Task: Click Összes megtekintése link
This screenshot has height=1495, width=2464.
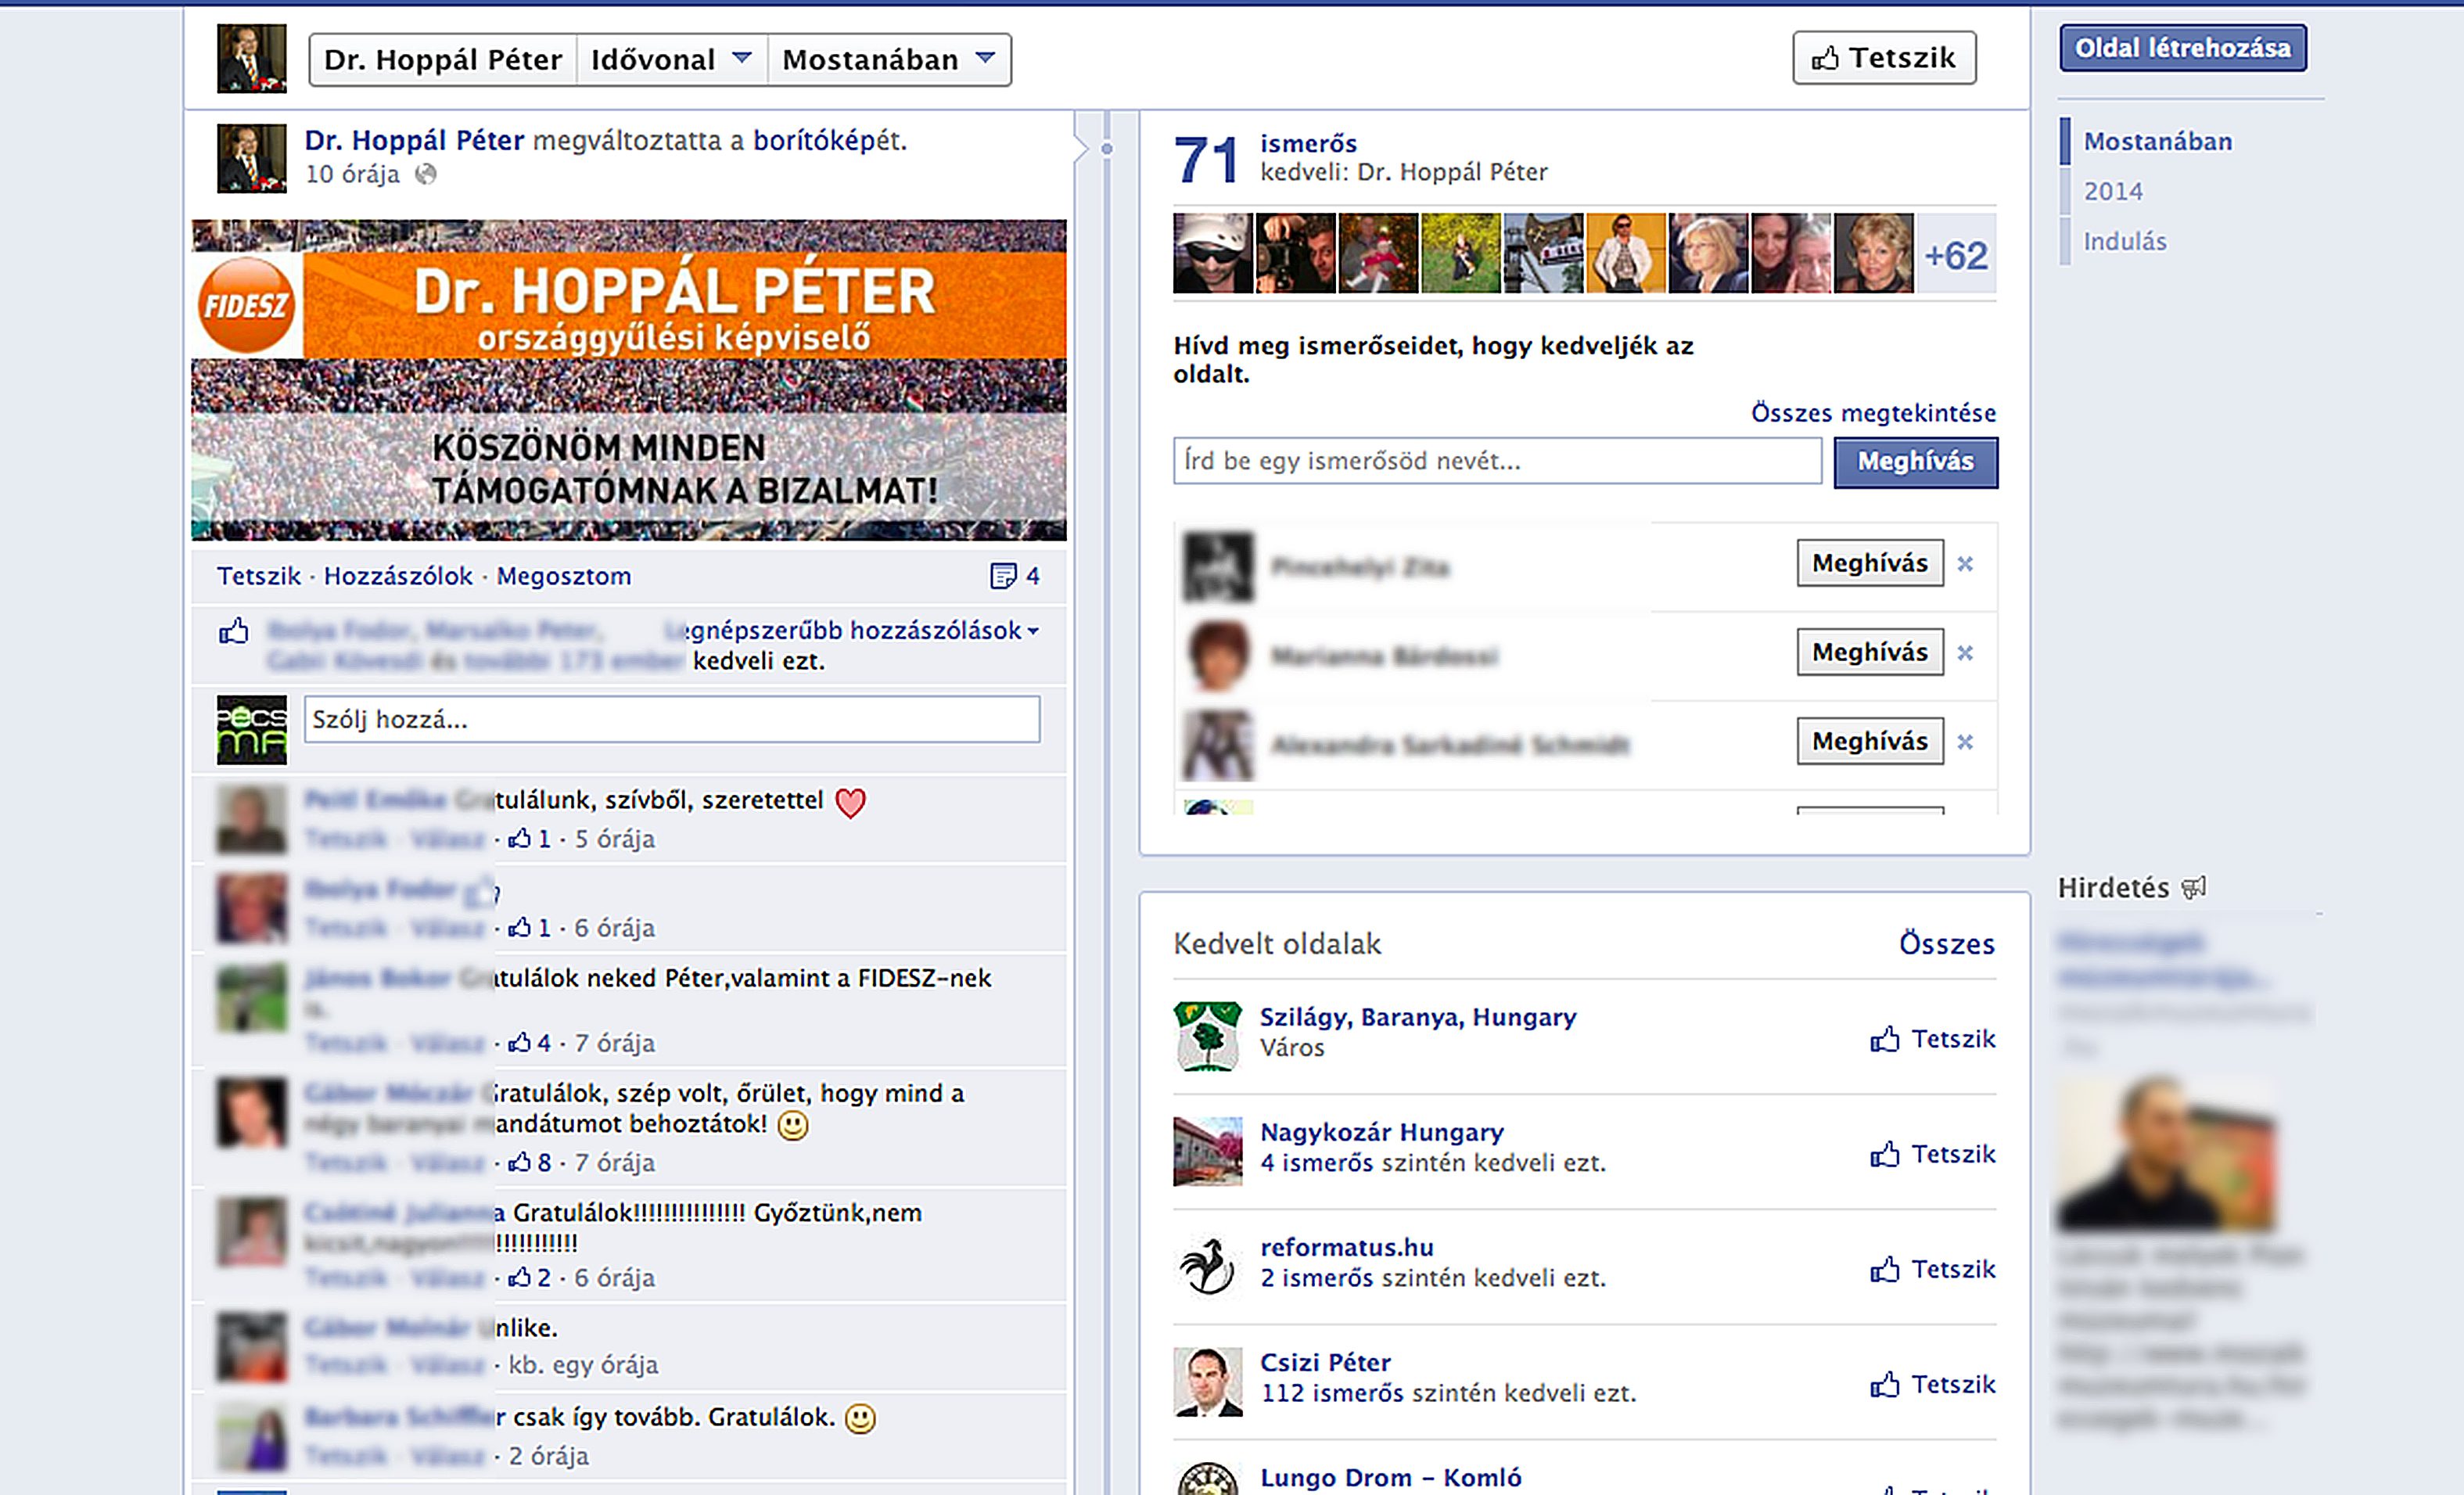Action: 1873,413
